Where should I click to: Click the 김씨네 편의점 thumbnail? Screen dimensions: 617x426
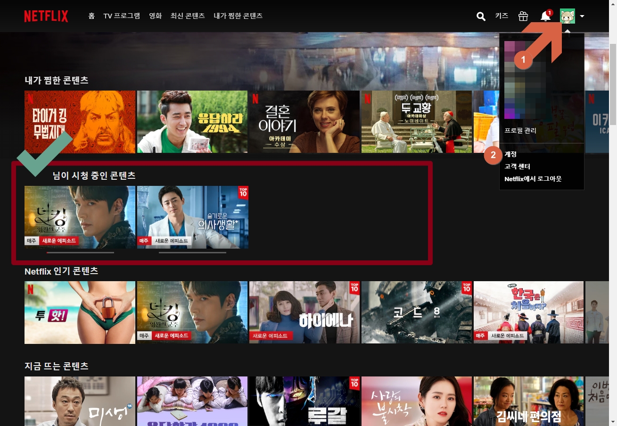tap(528, 401)
